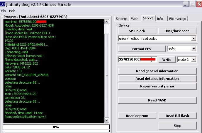Go to the File manage tab
Screen dimensions: 202x133
[178, 19]
